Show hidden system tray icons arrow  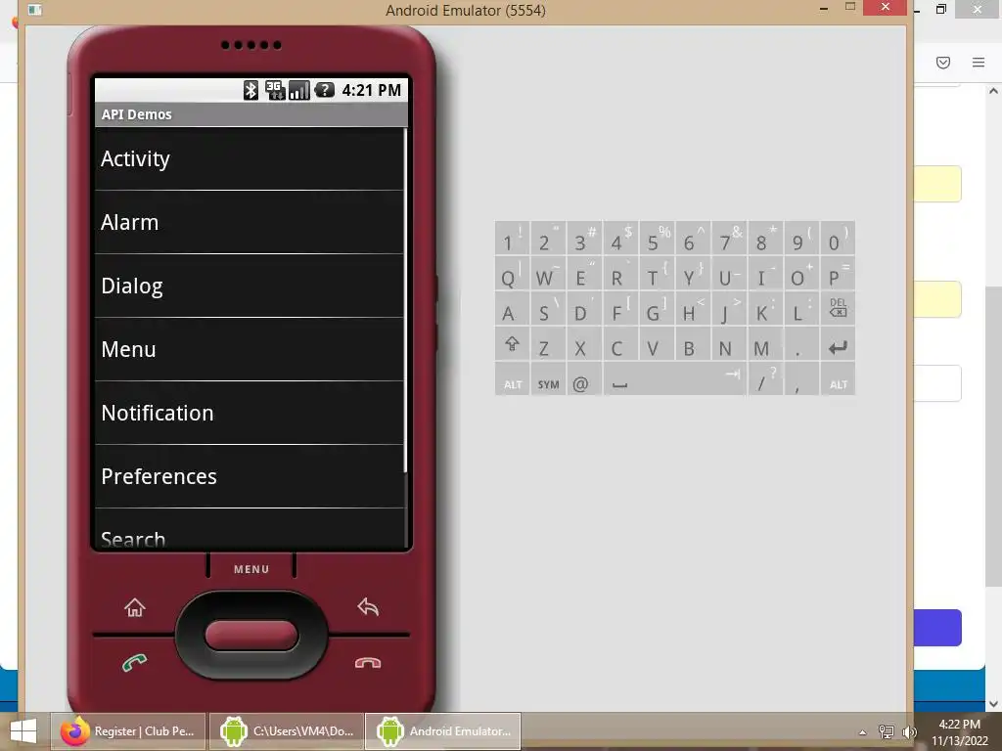point(863,731)
